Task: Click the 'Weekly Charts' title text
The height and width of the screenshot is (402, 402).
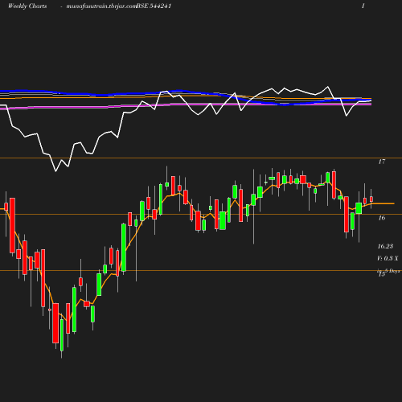Action: coord(27,6)
